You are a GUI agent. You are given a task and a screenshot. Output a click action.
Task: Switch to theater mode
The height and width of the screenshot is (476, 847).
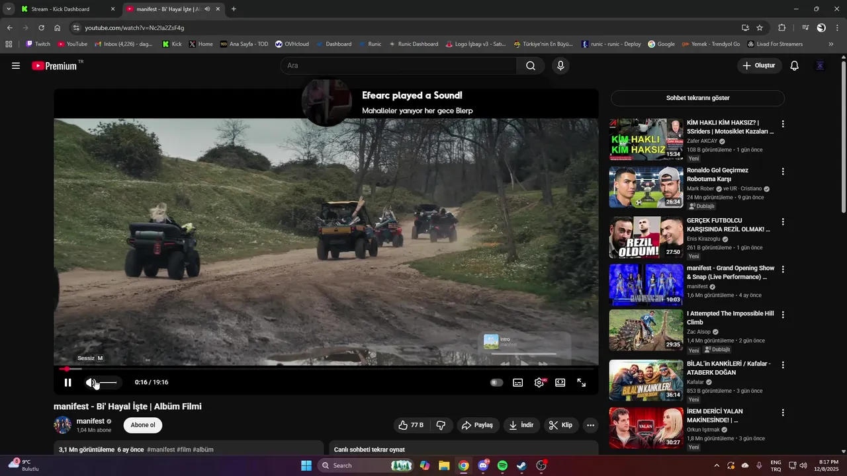pyautogui.click(x=560, y=382)
